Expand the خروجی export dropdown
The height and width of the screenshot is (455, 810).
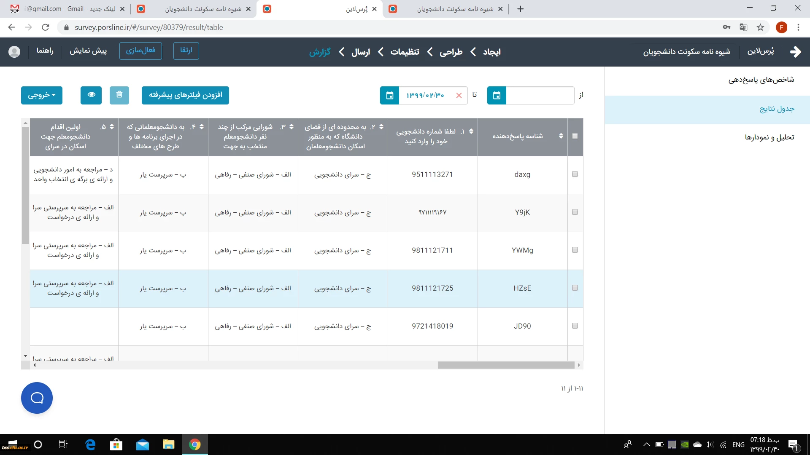pyautogui.click(x=41, y=95)
